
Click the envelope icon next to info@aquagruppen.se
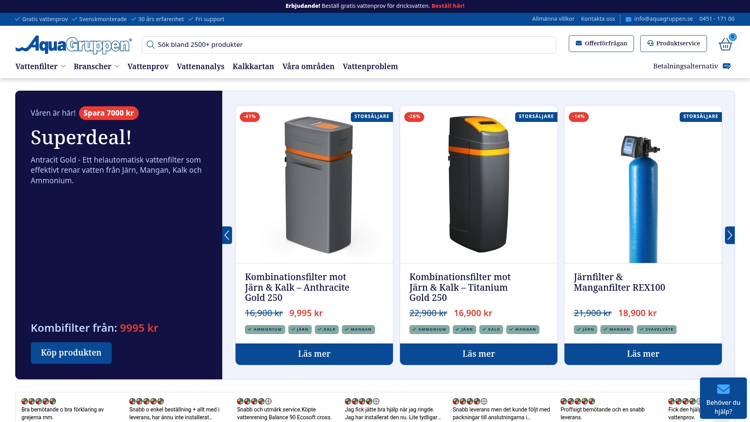coord(628,19)
